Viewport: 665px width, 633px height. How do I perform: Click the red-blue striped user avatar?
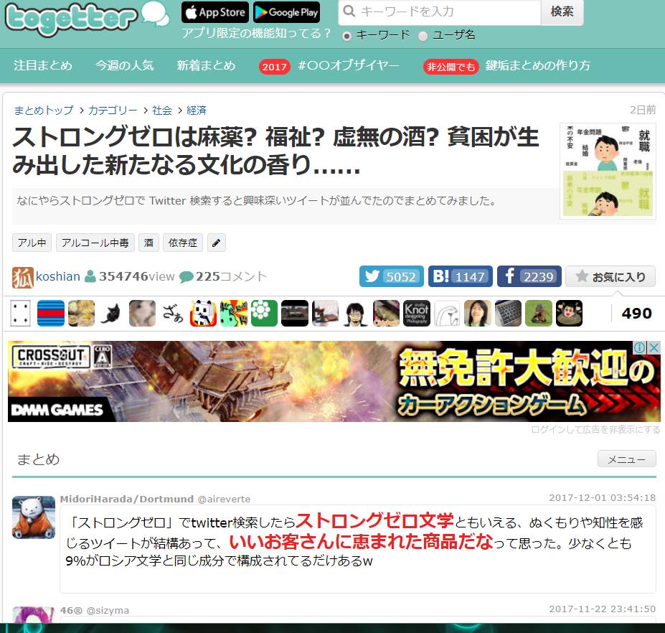click(51, 313)
